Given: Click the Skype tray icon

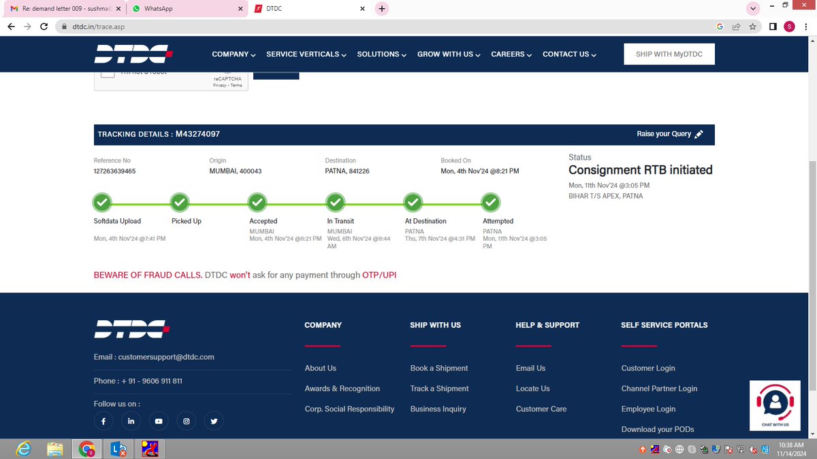Looking at the screenshot, I should [692, 449].
